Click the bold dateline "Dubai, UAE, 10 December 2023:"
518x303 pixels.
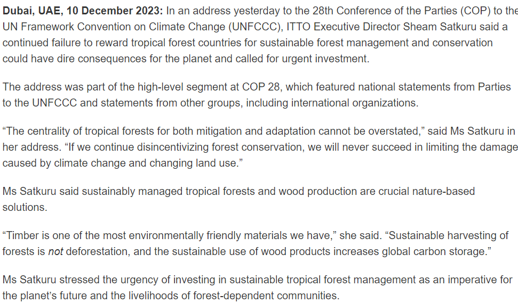point(83,11)
